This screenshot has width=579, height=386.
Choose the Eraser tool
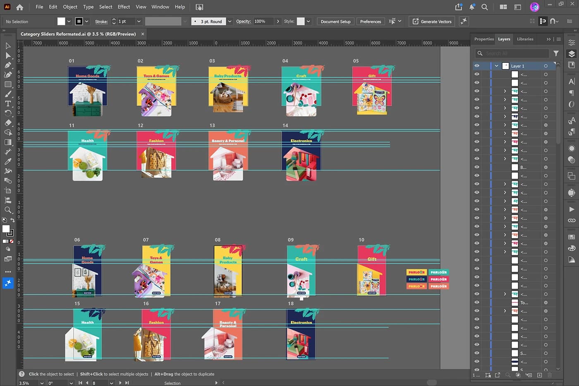point(8,123)
